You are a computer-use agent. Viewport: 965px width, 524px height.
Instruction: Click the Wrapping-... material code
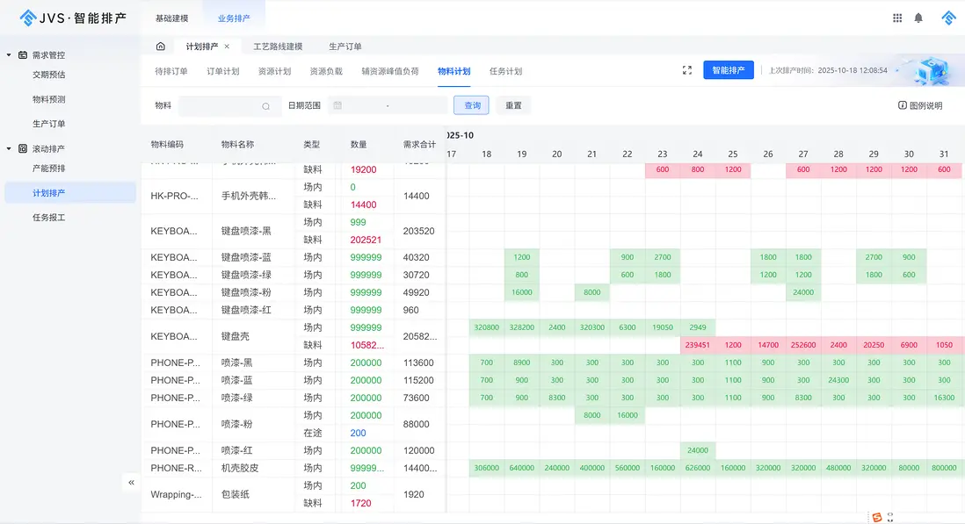[176, 494]
